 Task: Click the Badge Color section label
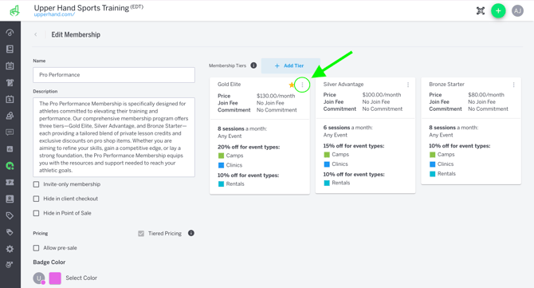point(49,262)
